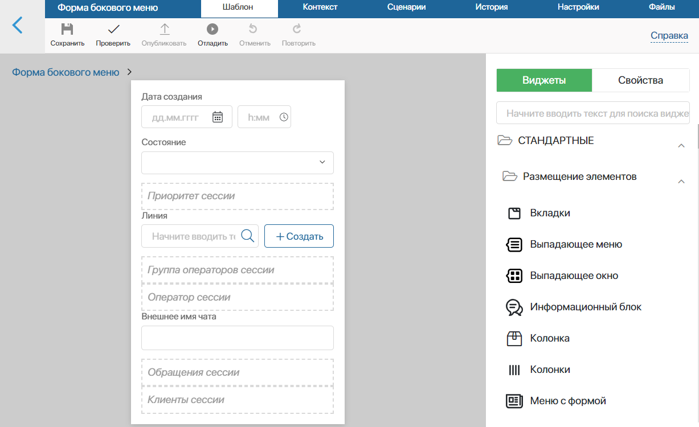This screenshot has width=699, height=427.
Task: Select the Меню с формой widget icon
Action: [514, 401]
